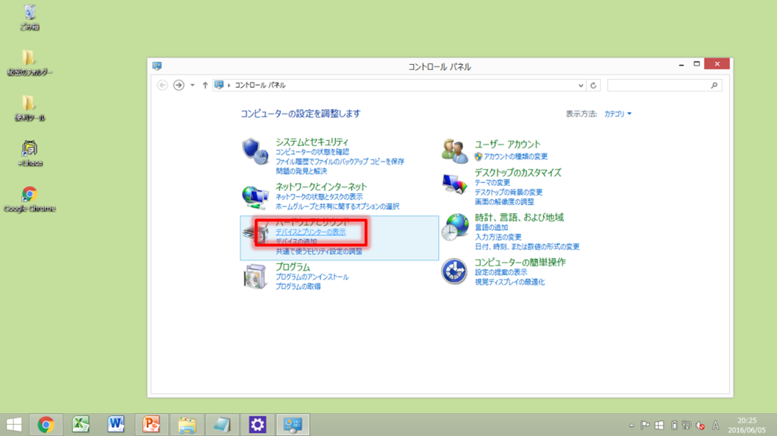
Task: Select アカウントの種類の変更 link
Action: [515, 156]
